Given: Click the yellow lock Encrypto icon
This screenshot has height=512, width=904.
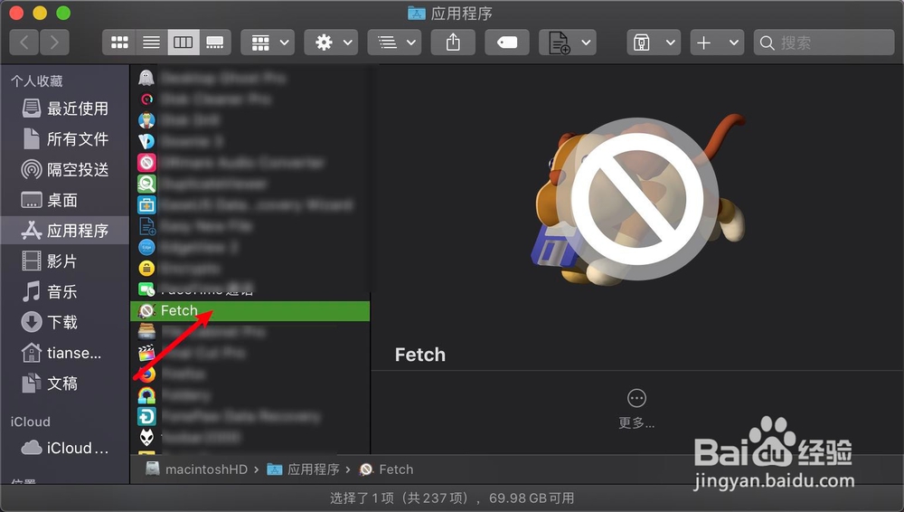Looking at the screenshot, I should point(146,269).
